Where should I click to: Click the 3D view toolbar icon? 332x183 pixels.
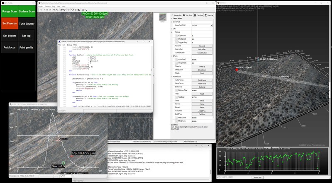pos(61,10)
